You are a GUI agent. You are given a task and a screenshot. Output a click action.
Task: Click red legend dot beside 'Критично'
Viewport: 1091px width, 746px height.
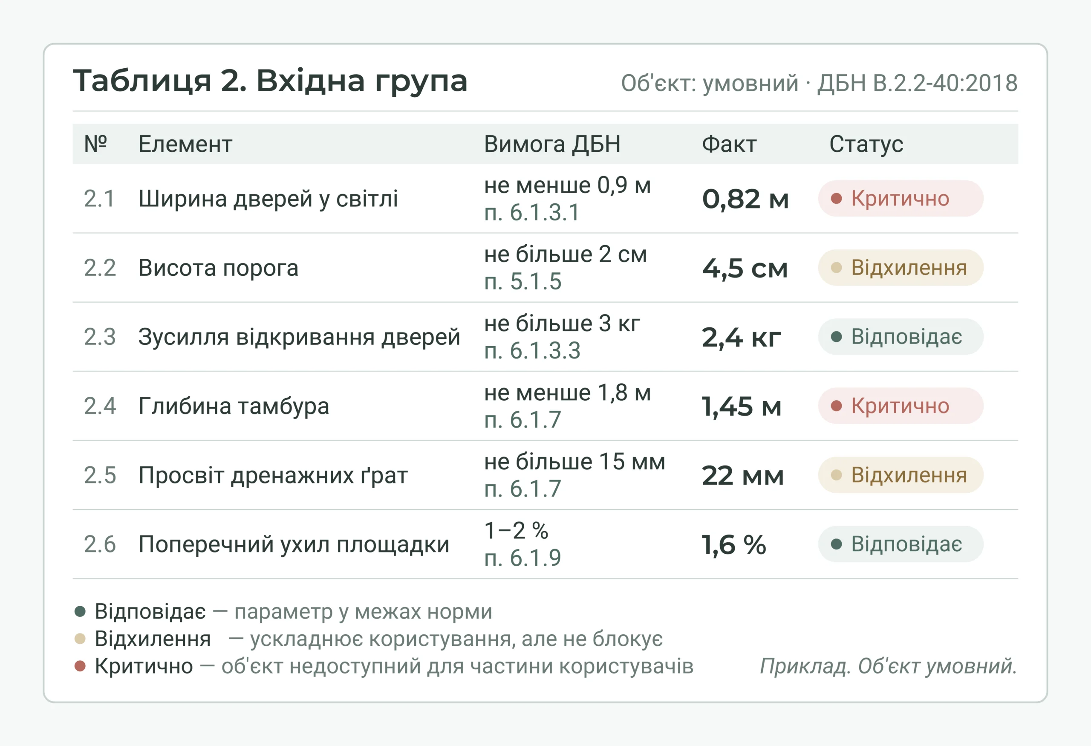[80, 666]
